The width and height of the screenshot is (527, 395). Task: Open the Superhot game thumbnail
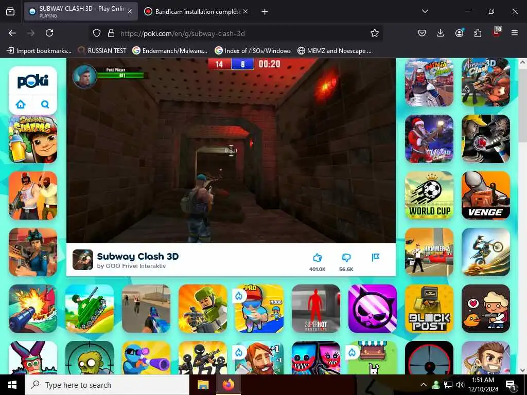pos(316,309)
